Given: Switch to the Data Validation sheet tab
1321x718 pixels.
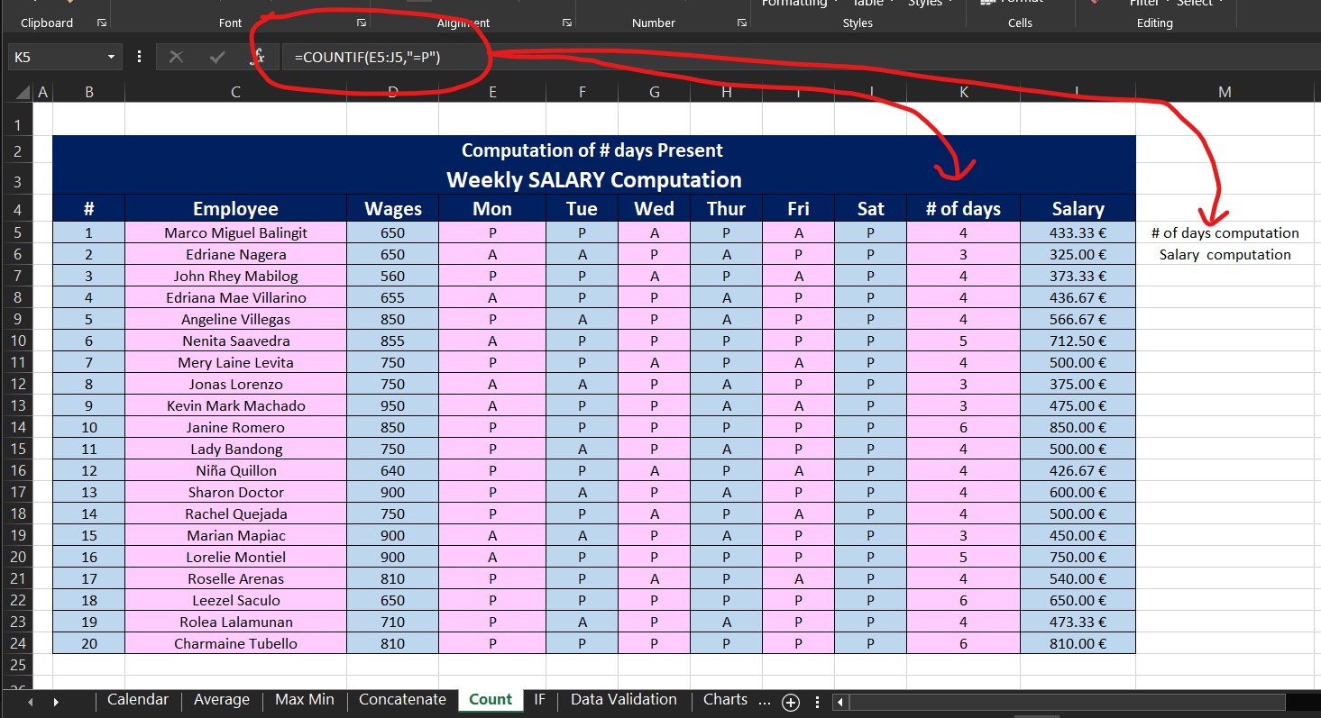Looking at the screenshot, I should click(x=624, y=700).
